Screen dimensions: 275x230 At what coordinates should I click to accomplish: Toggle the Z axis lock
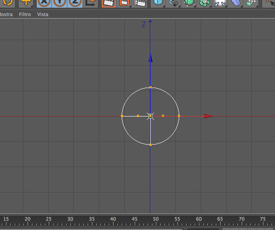pos(75,3)
